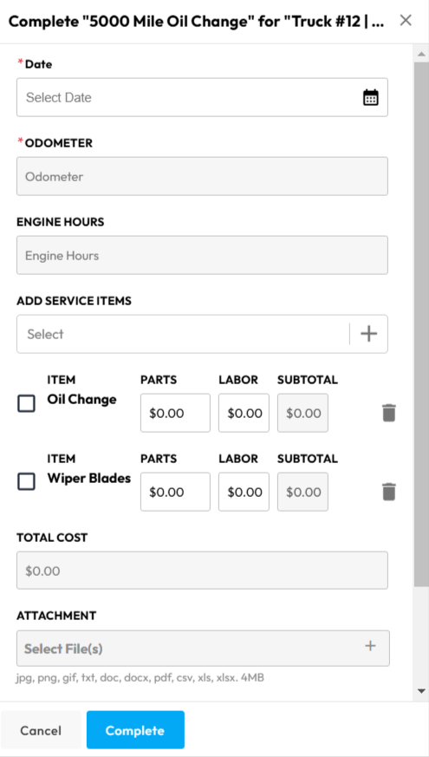
Task: Click the blue Complete button
Action: click(135, 730)
